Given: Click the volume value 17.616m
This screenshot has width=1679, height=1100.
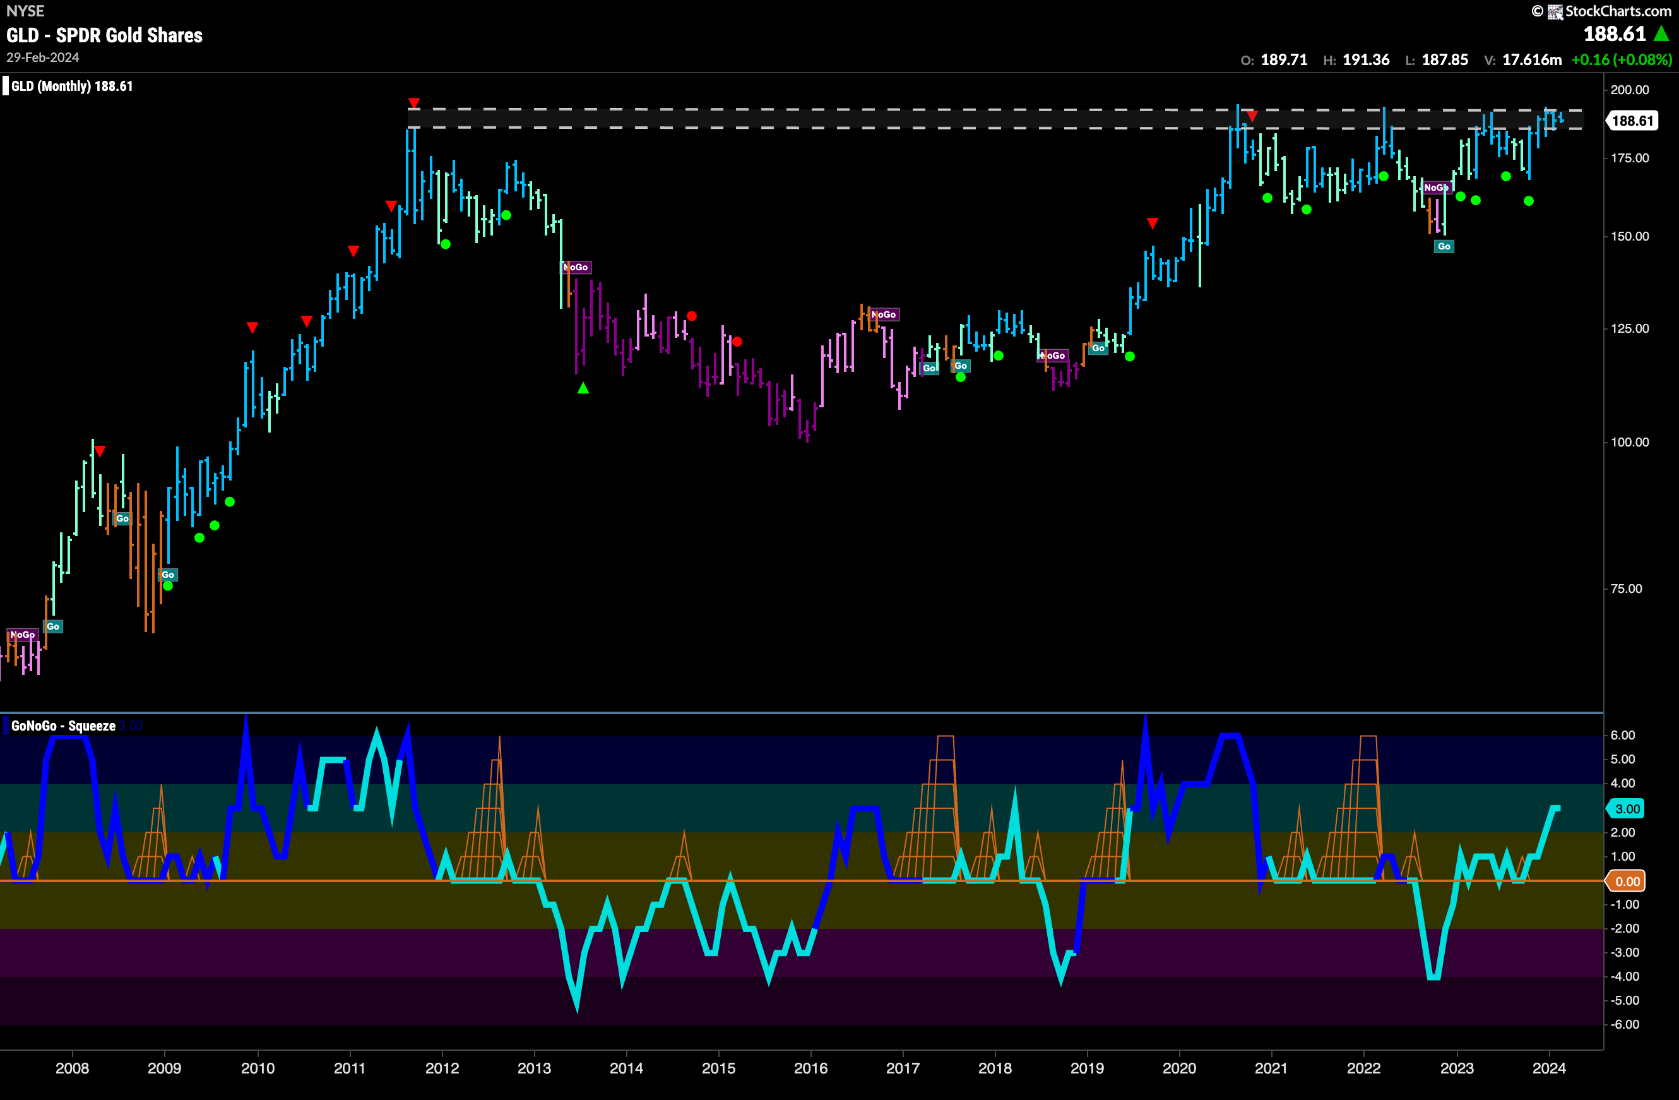Looking at the screenshot, I should click(x=1531, y=60).
